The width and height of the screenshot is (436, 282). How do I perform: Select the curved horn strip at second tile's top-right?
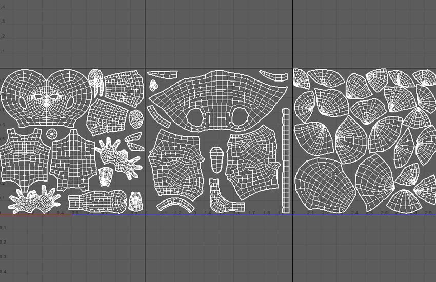pyautogui.click(x=274, y=75)
